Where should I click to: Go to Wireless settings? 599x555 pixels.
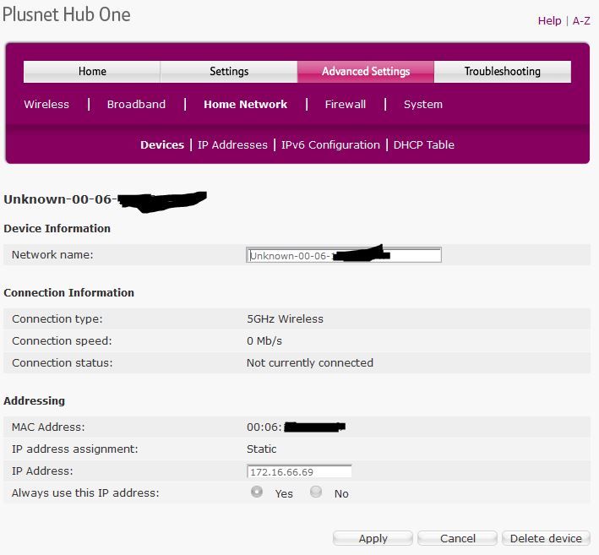tap(46, 104)
